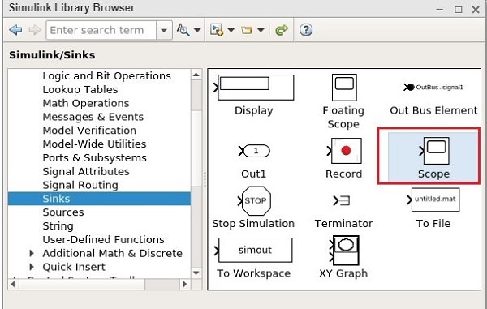Expand the Additional Math & Discrete node
Image resolution: width=487 pixels, height=309 pixels.
tap(32, 253)
